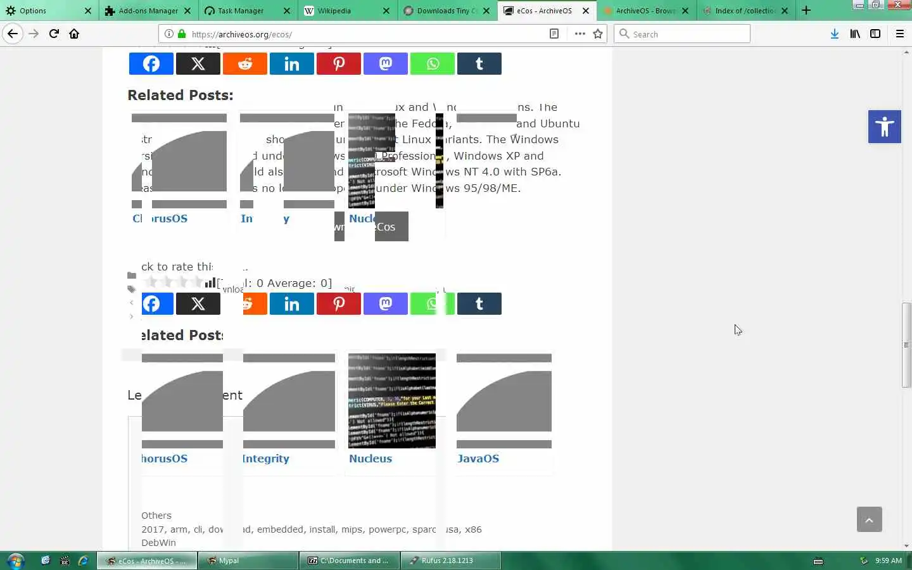Reload the current page

[54, 34]
